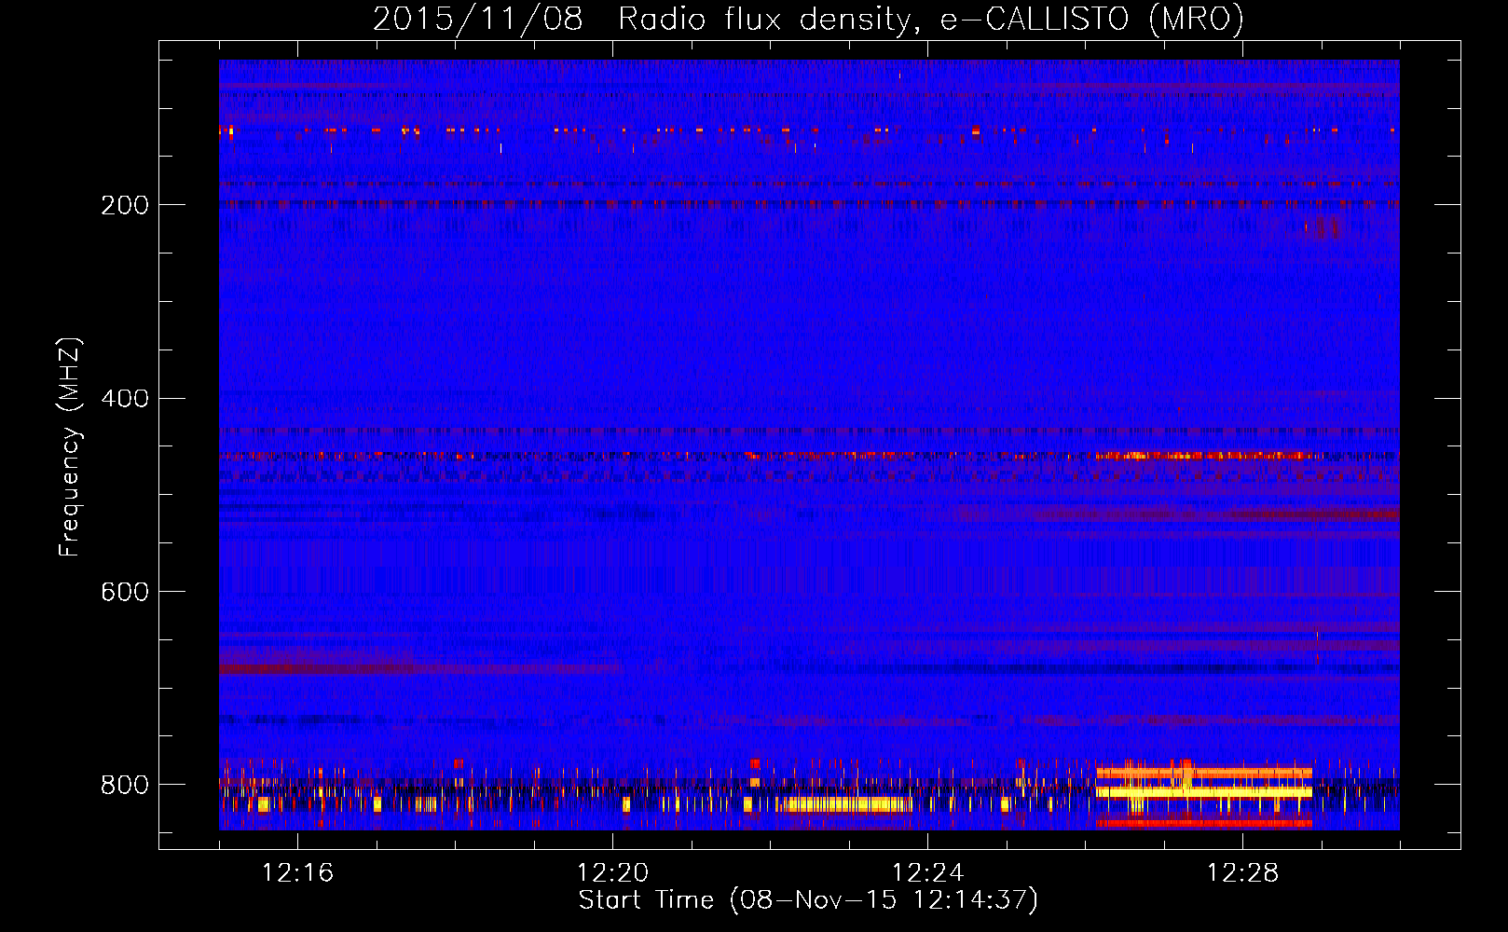Click the 12:24 time tick label
This screenshot has width=1508, height=932.
927,873
